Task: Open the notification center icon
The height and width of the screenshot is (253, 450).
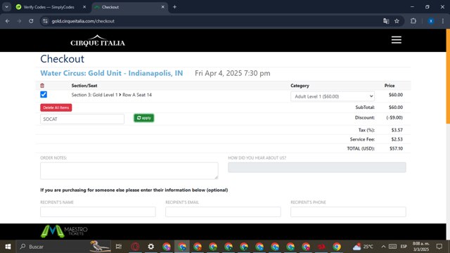Action: point(439,247)
